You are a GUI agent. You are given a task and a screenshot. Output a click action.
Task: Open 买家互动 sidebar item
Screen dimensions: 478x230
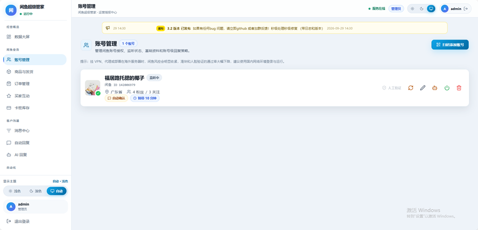pos(35,96)
